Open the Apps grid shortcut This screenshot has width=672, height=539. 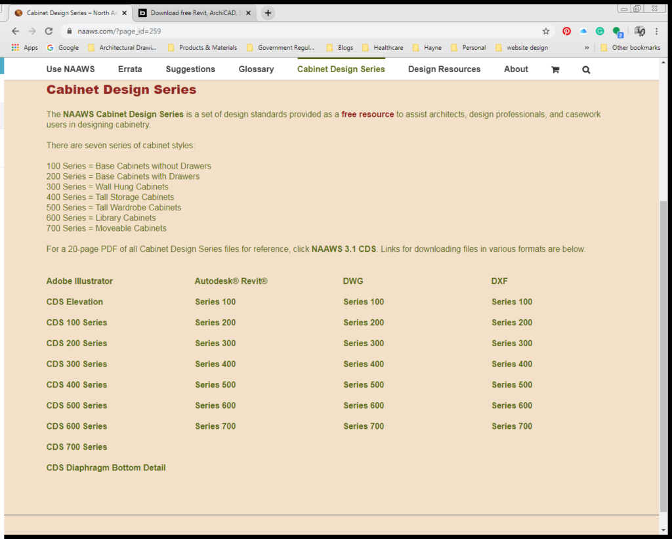tap(25, 47)
